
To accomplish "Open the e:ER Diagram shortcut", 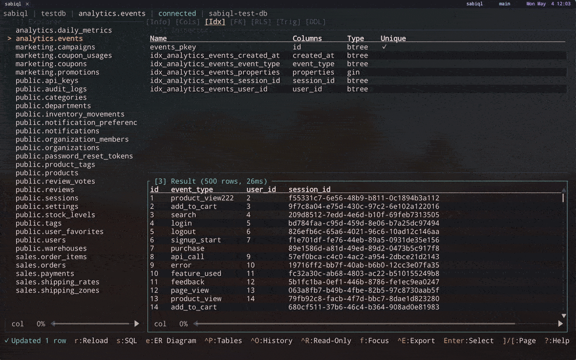I will [171, 340].
